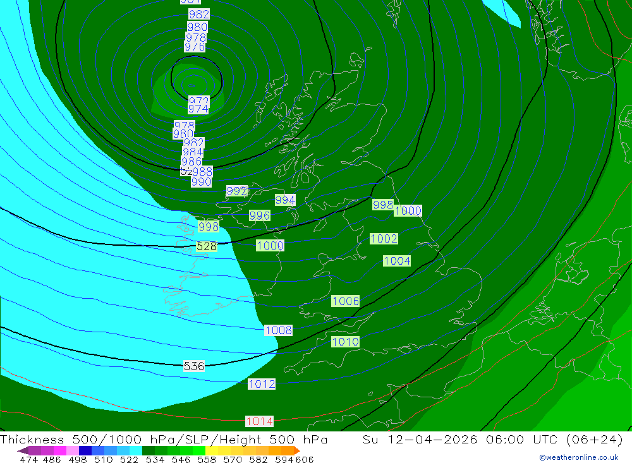This screenshot has width=632, height=463.
Task: Click the legend value 522
Action: (x=129, y=460)
